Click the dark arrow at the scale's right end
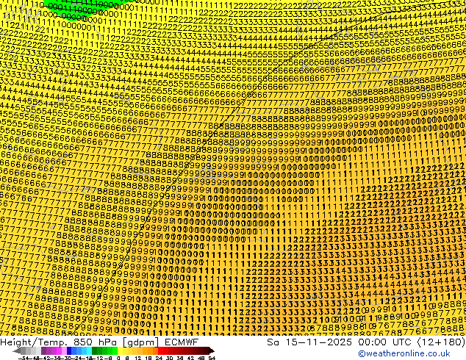Screen dimensions: 466x360 pyautogui.click(x=212, y=351)
